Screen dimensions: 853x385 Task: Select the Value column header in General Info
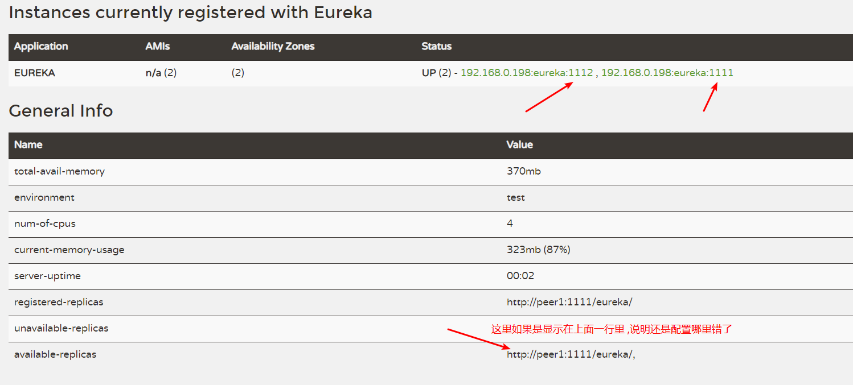(520, 144)
